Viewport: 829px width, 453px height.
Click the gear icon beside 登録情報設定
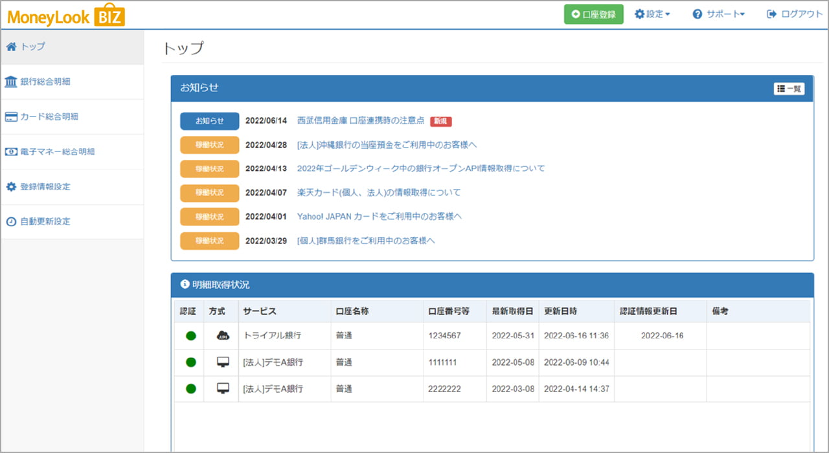[x=11, y=186]
